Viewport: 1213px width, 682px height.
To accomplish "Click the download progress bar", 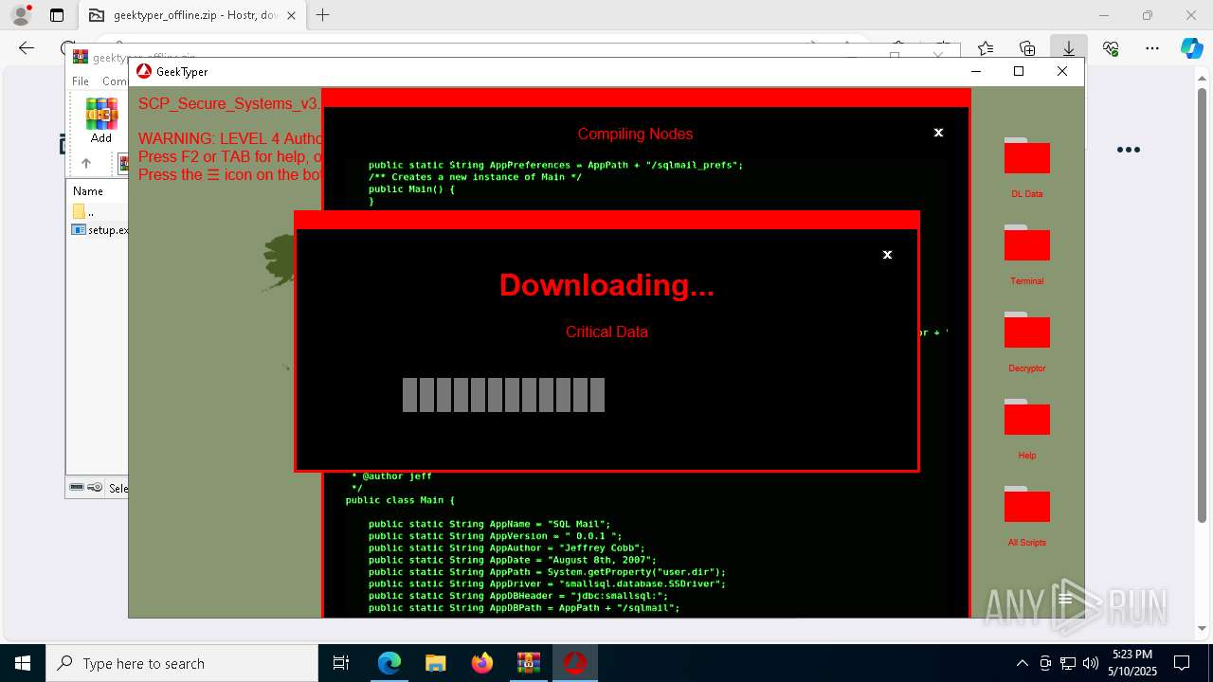I will pos(503,395).
